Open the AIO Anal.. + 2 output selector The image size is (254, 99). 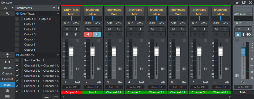pyautogui.click(x=243, y=14)
